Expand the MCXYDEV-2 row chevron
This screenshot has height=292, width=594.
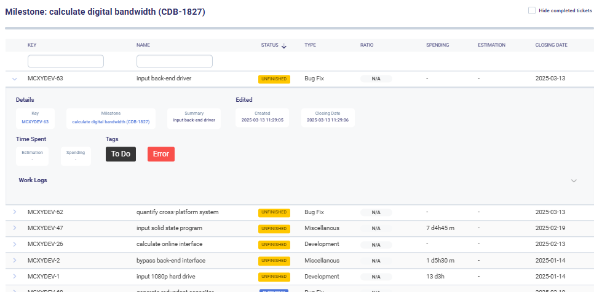tap(15, 261)
